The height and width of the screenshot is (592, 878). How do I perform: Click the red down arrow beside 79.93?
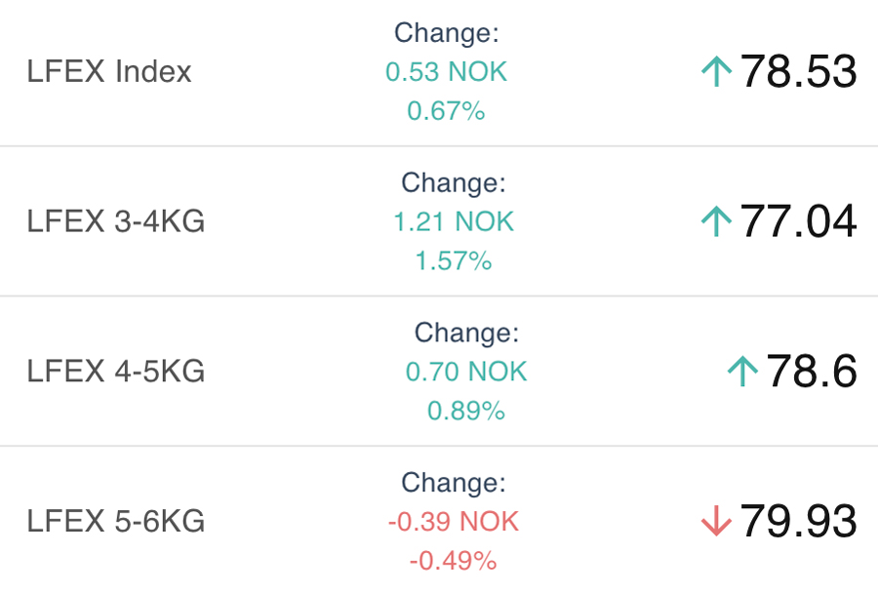[x=716, y=522]
